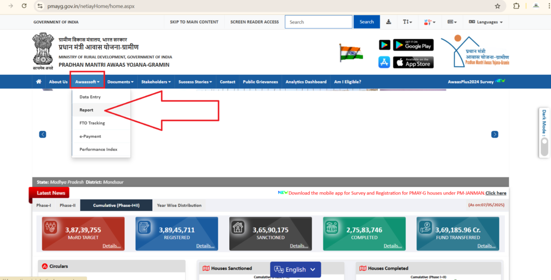Click the blue Search button

pyautogui.click(x=366, y=22)
